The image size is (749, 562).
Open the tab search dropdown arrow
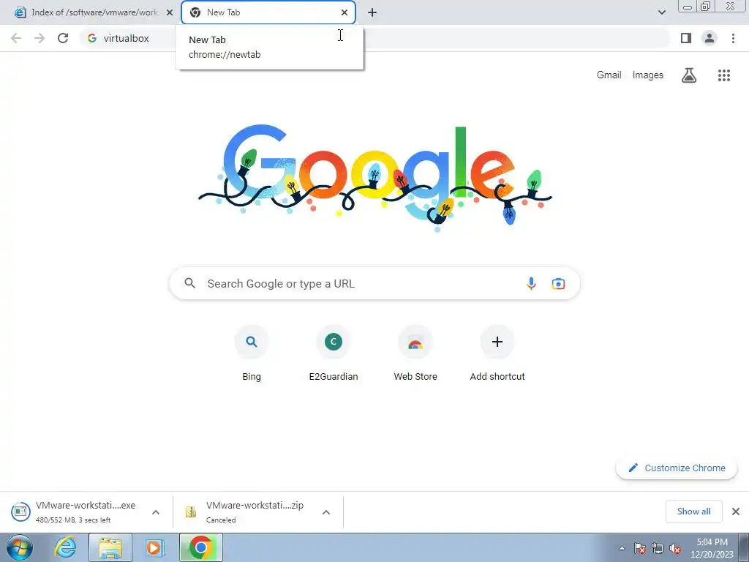click(x=661, y=12)
